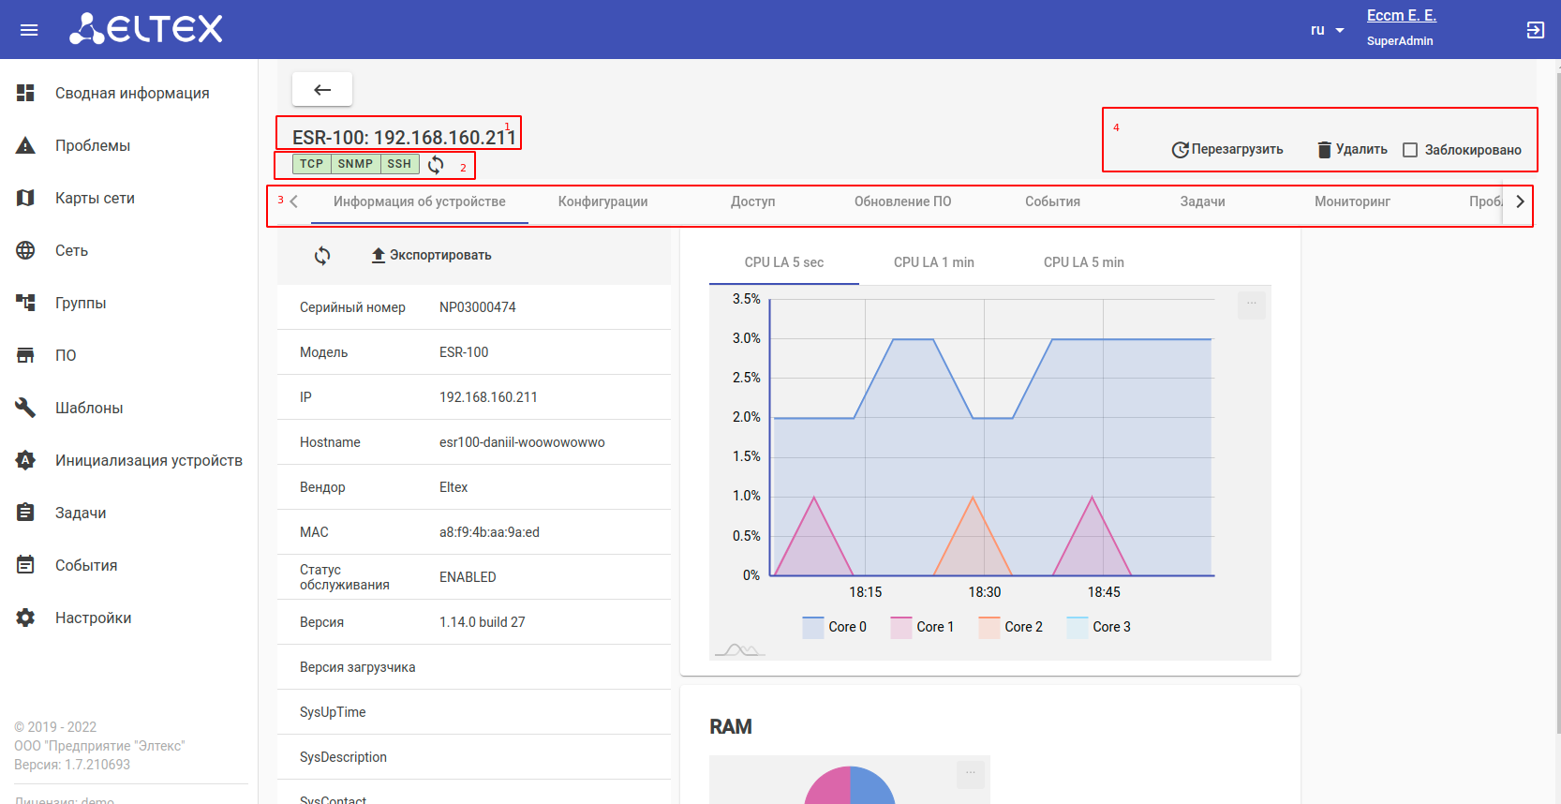The image size is (1561, 804).
Task: Click the hostname esr100-daniil-woowowowwo
Action: point(522,442)
